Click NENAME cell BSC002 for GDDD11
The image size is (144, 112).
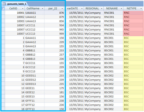point(113,76)
